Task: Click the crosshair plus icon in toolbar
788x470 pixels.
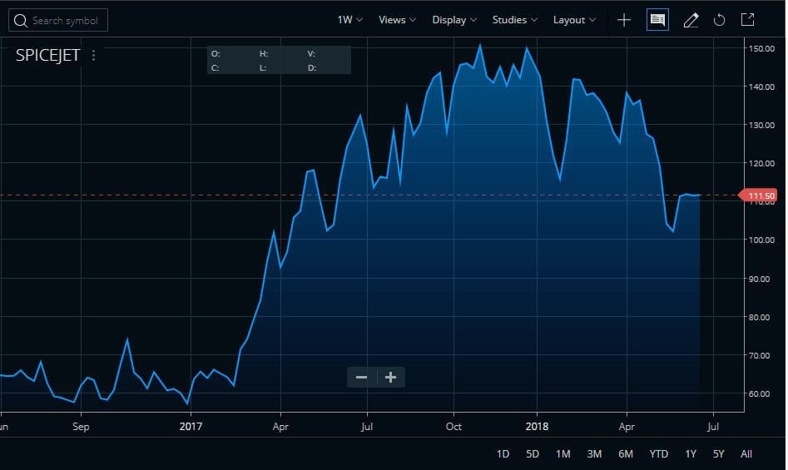Action: click(624, 20)
